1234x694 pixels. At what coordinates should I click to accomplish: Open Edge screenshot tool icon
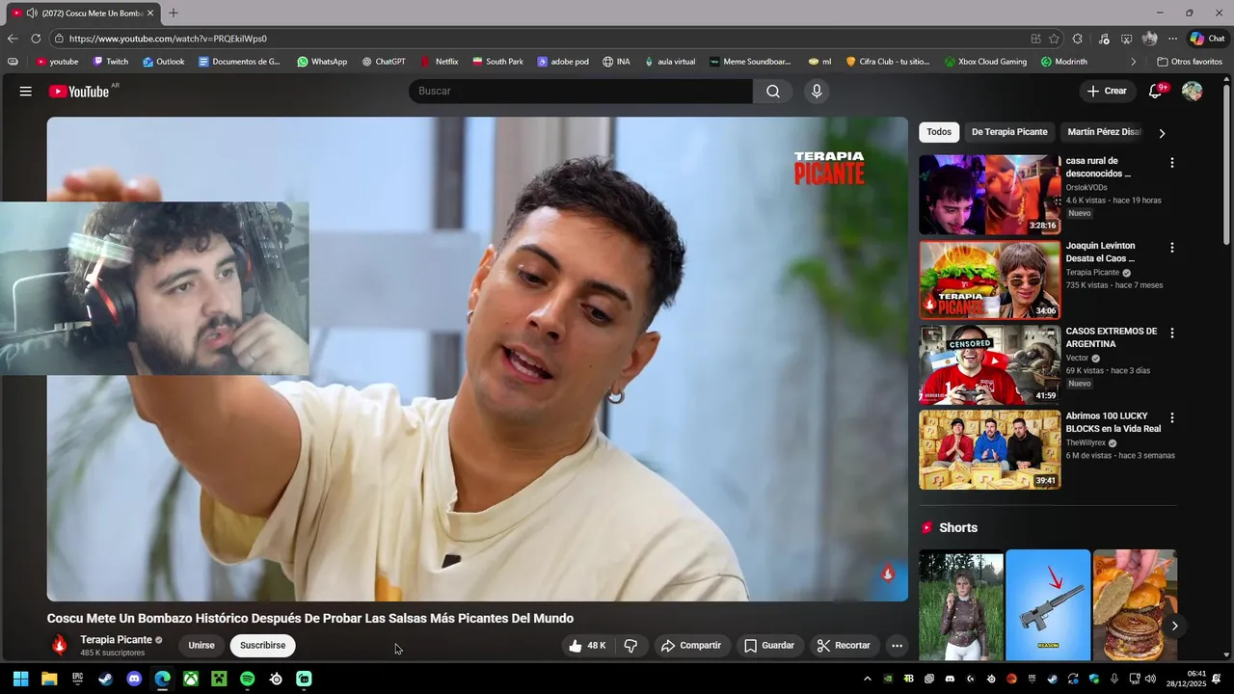click(1127, 39)
